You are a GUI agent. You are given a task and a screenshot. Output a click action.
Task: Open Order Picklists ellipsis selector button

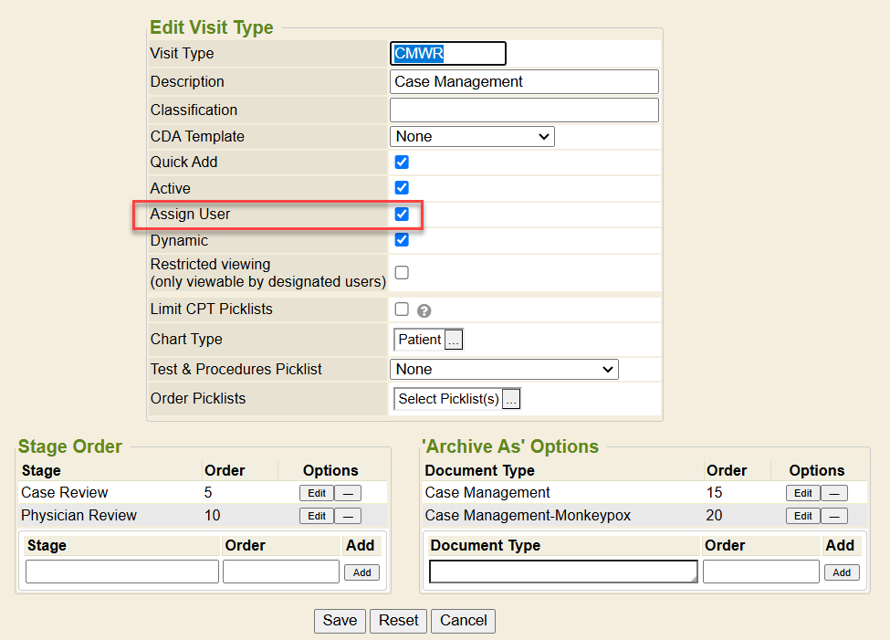point(511,399)
